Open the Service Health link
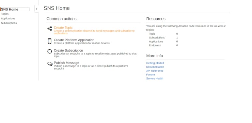 [x=155, y=78]
